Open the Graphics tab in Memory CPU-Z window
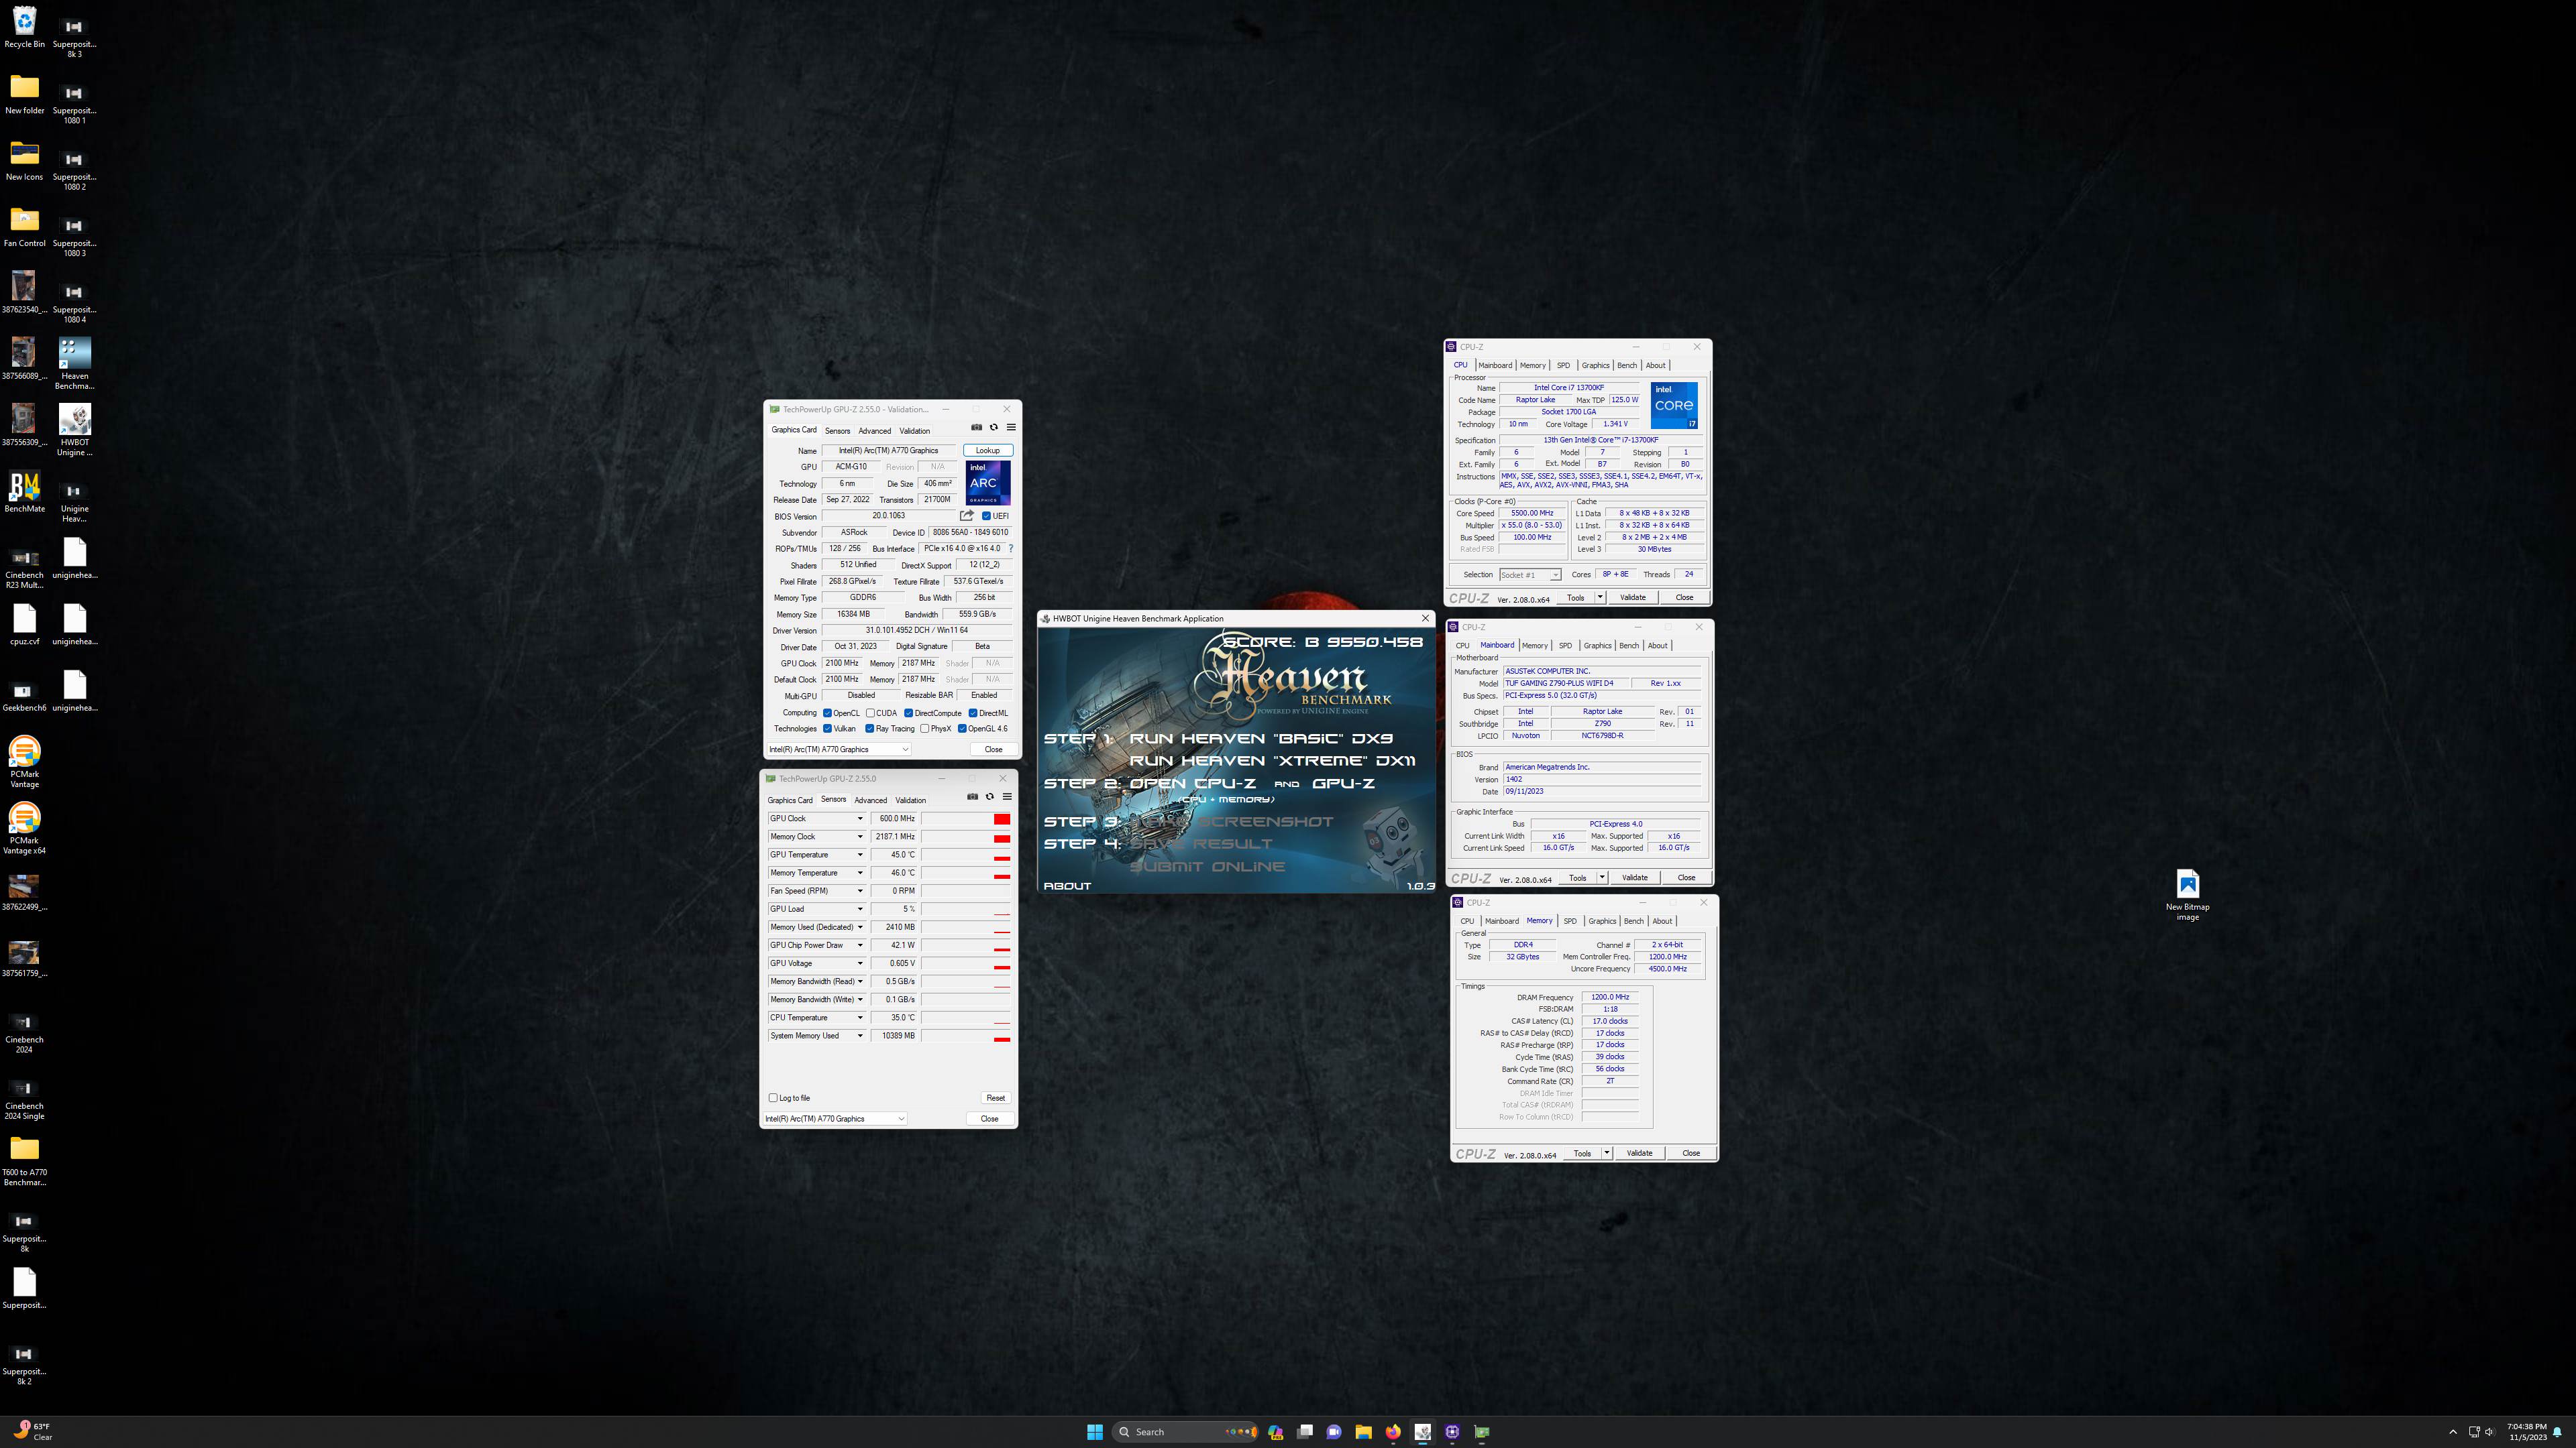This screenshot has width=2576, height=1448. click(x=1602, y=921)
